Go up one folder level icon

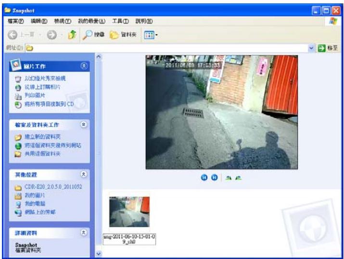click(x=72, y=35)
